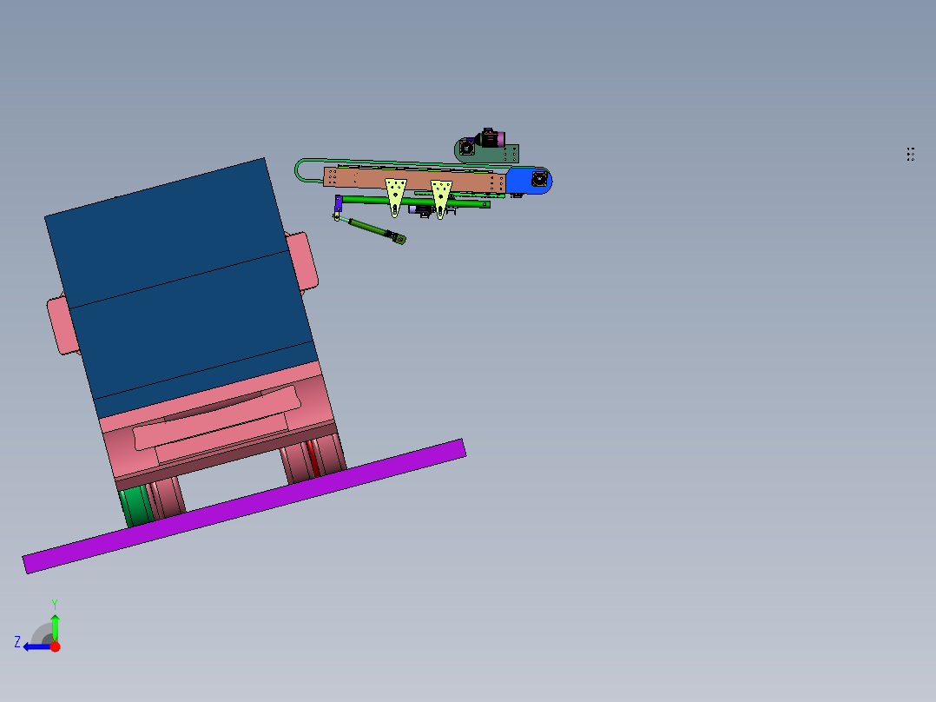The height and width of the screenshot is (702, 936).
Task: Select the green cylinder below the conveyor
Action: [x=375, y=230]
